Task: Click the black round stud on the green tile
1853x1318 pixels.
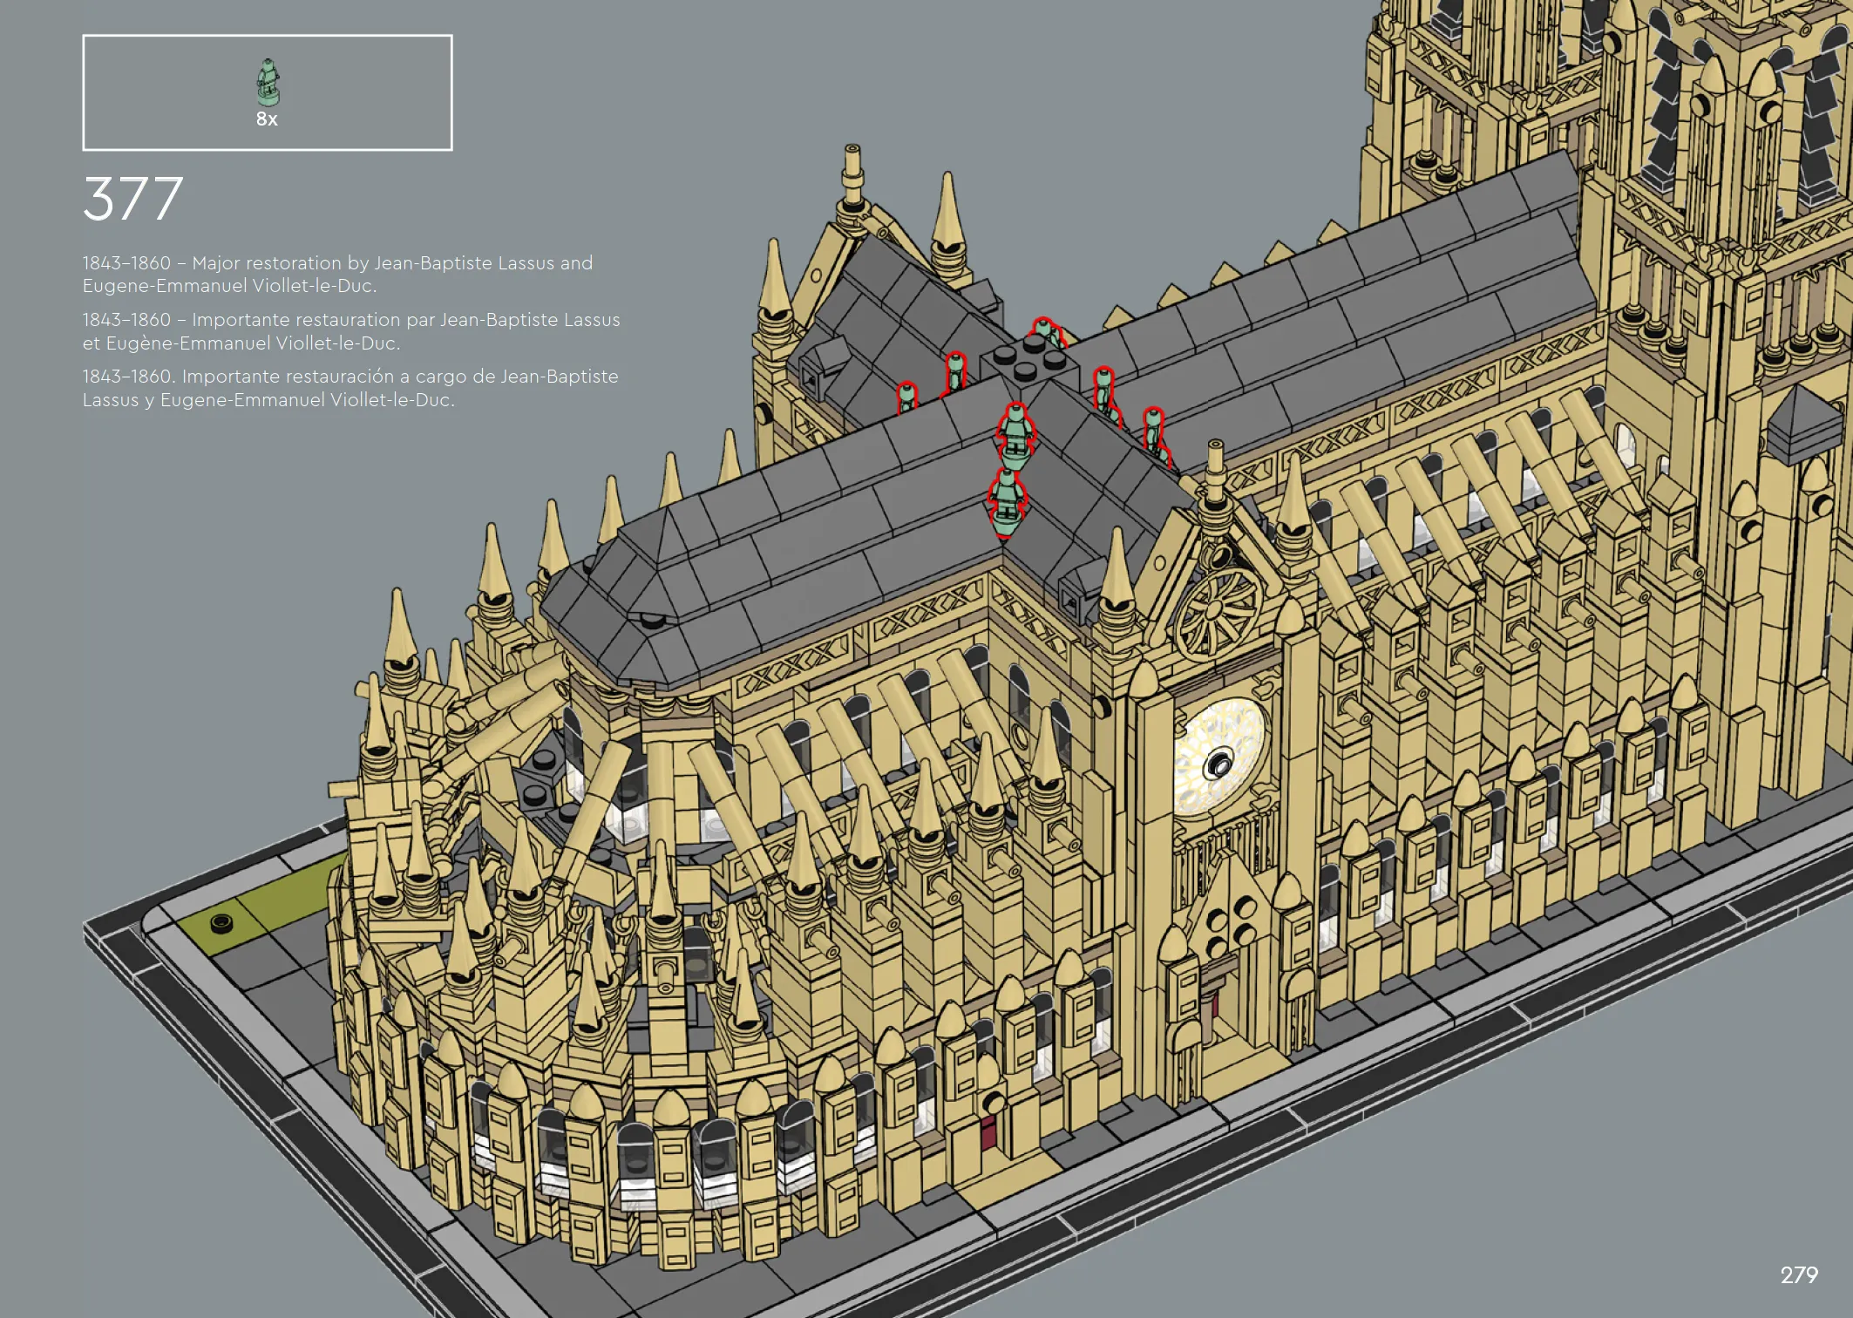Action: pyautogui.click(x=221, y=922)
